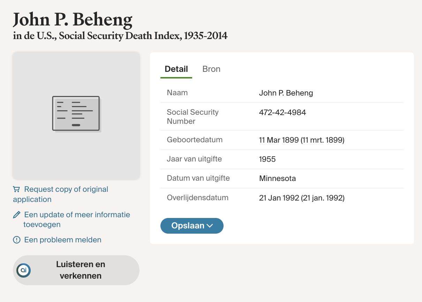Click Een update of meer informatie toevoegen
This screenshot has height=302, width=422.
tap(77, 215)
